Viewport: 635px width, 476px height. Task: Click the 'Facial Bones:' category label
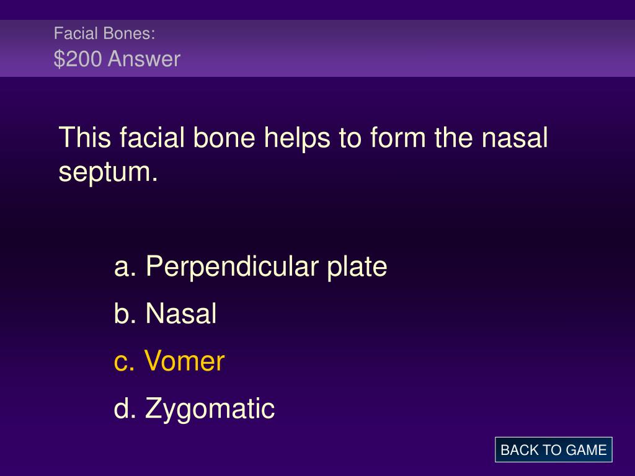tap(104, 33)
